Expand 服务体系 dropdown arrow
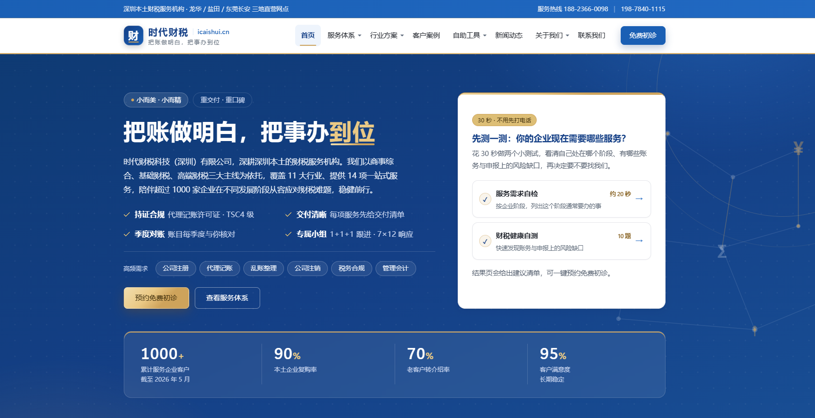The height and width of the screenshot is (418, 815). (x=360, y=35)
